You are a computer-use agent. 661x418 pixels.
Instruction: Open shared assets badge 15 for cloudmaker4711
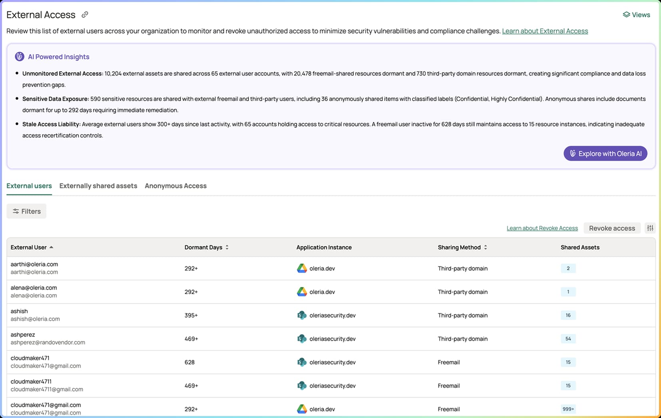pyautogui.click(x=568, y=386)
